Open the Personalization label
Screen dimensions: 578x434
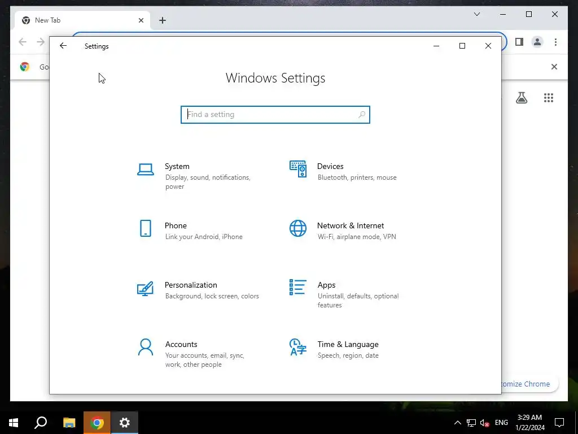(x=191, y=285)
